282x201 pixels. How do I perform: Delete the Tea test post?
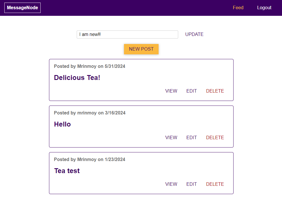215,184
